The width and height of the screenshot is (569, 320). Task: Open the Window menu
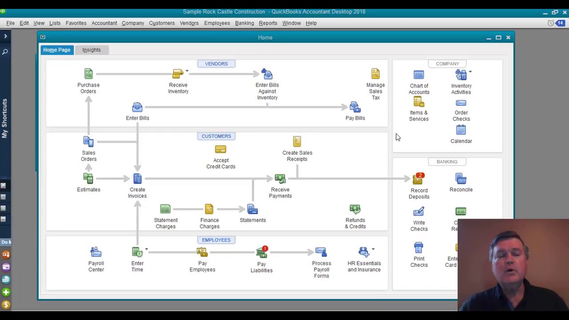(292, 23)
